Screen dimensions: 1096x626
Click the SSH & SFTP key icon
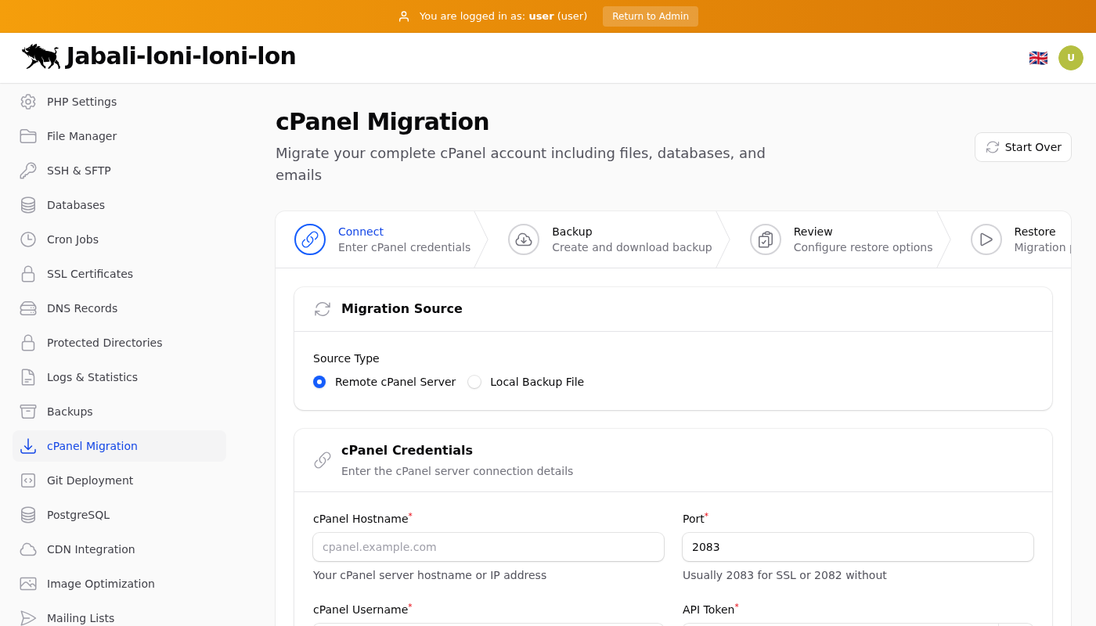tap(28, 171)
